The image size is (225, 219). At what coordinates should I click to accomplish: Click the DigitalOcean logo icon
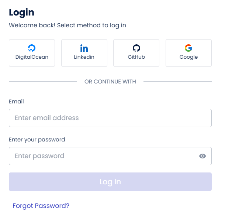coord(32,48)
